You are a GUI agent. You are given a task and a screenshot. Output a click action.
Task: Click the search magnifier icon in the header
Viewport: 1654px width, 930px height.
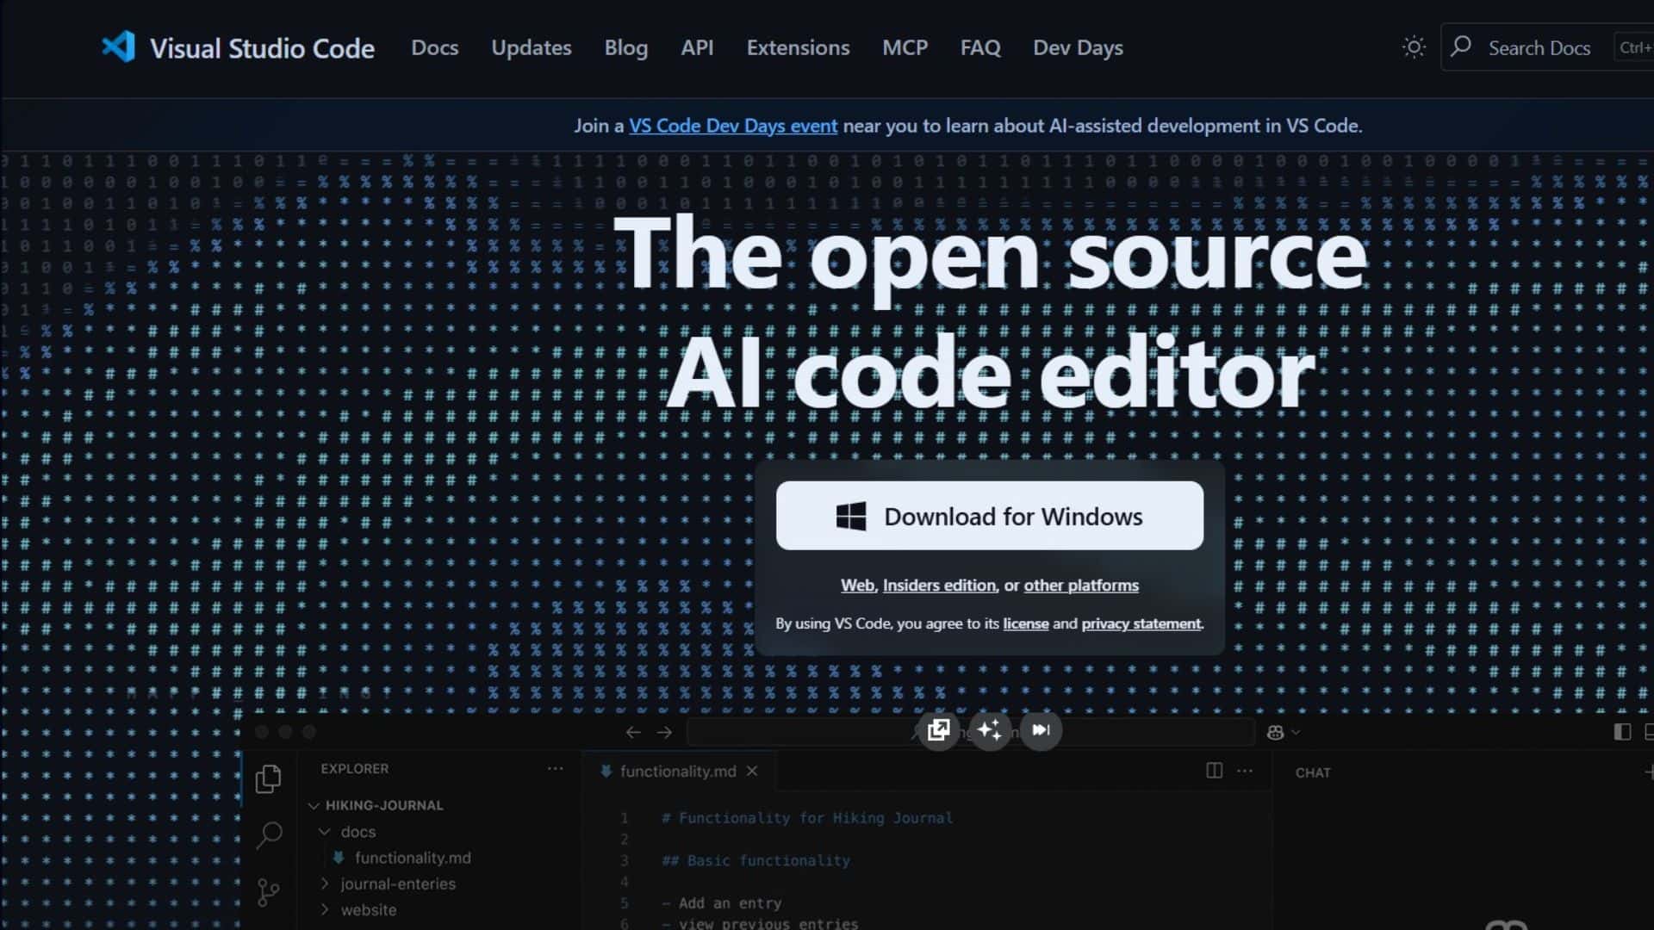[1461, 46]
